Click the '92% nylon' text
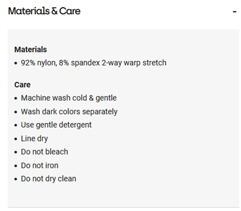This screenshot has height=211, width=241. point(39,63)
